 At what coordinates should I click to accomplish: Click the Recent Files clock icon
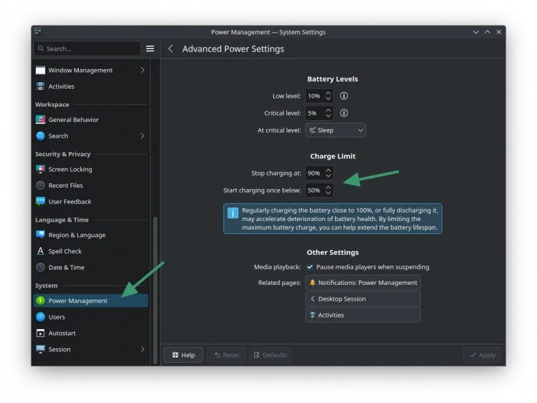tap(40, 185)
